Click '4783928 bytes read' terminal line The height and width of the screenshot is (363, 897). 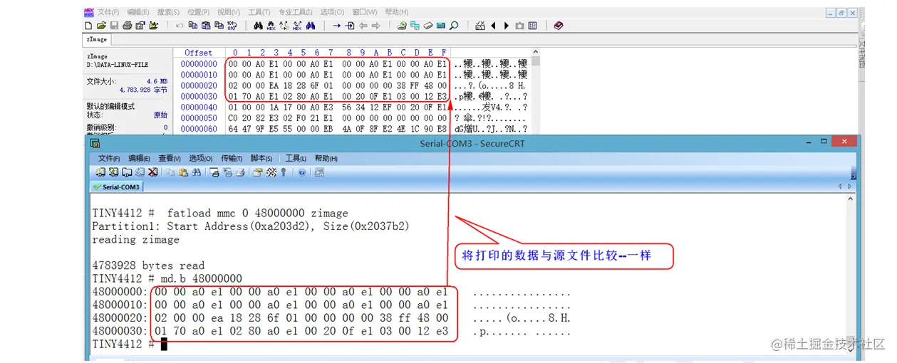click(148, 265)
